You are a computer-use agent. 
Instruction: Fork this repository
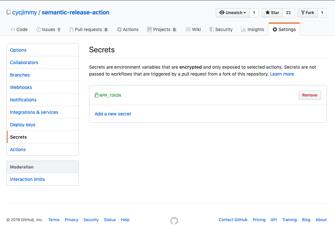click(308, 13)
